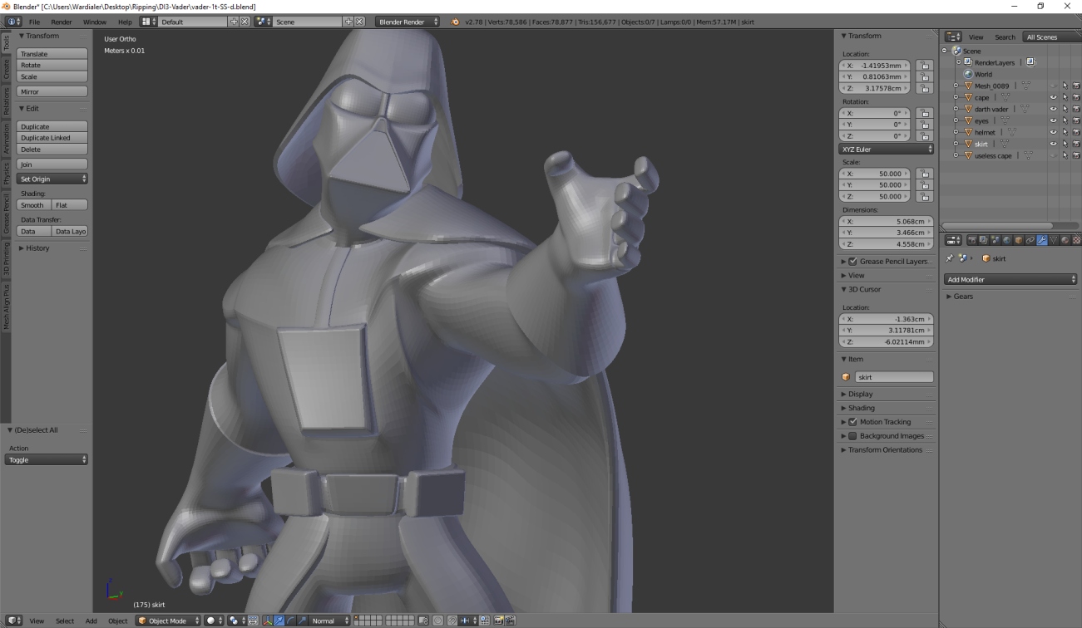This screenshot has height=628, width=1082.
Task: Toggle visibility of helmet in outliner
Action: pos(1053,132)
